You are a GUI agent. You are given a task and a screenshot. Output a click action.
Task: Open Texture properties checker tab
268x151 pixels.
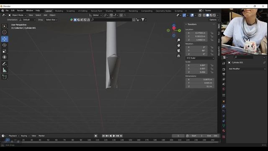pos(224,137)
